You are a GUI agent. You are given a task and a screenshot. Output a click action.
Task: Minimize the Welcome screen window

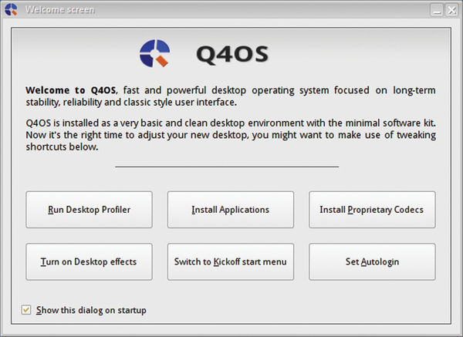pyautogui.click(x=437, y=10)
